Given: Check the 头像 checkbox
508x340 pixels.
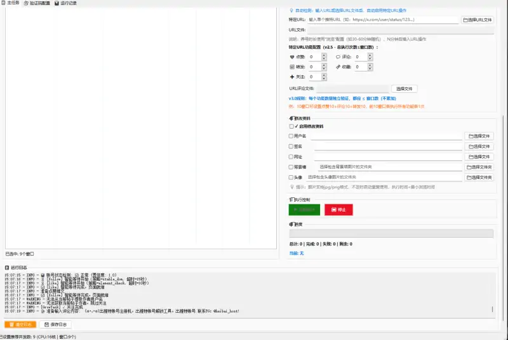Looking at the screenshot, I should coord(291,178).
